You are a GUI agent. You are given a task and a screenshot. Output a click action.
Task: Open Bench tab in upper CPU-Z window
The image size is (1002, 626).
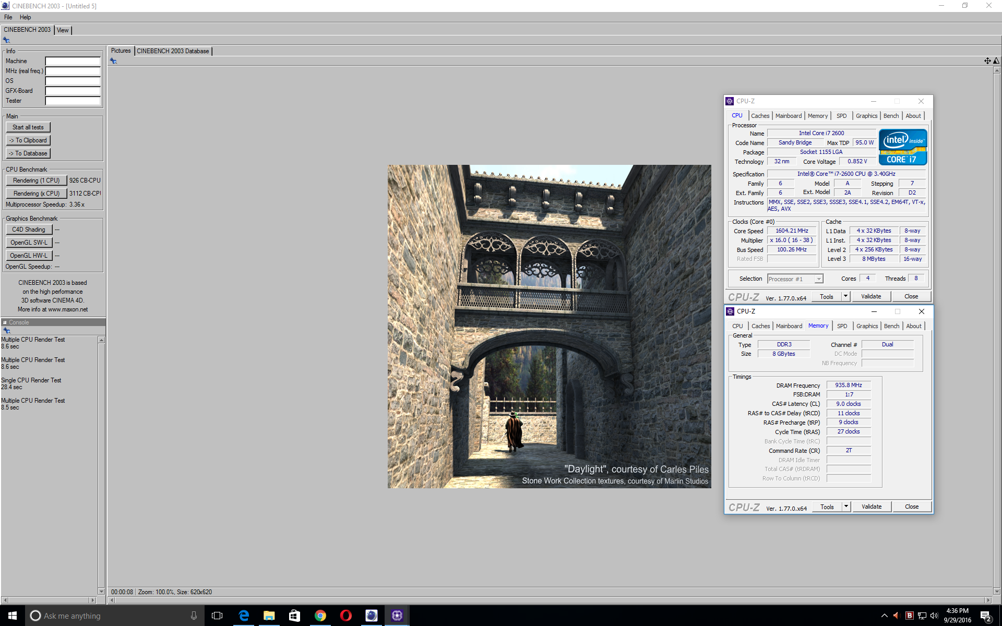click(891, 116)
